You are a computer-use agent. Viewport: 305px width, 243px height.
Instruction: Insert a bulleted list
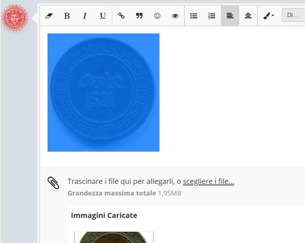coord(194,16)
